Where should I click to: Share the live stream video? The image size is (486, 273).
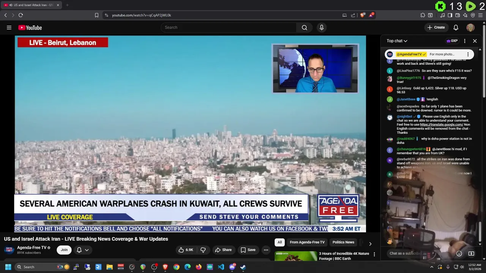[223, 250]
